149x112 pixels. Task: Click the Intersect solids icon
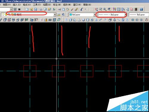[141, 20]
